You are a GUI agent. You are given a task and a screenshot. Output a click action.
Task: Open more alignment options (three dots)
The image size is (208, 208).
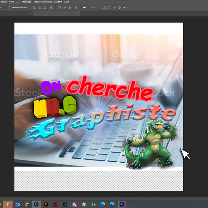pos(84,7)
